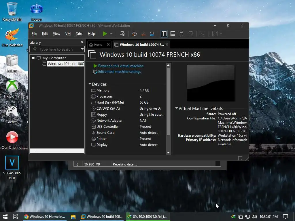This screenshot has width=295, height=221.
Task: Click the stretch guest display toolbar icon
Action: pyautogui.click(x=215, y=34)
